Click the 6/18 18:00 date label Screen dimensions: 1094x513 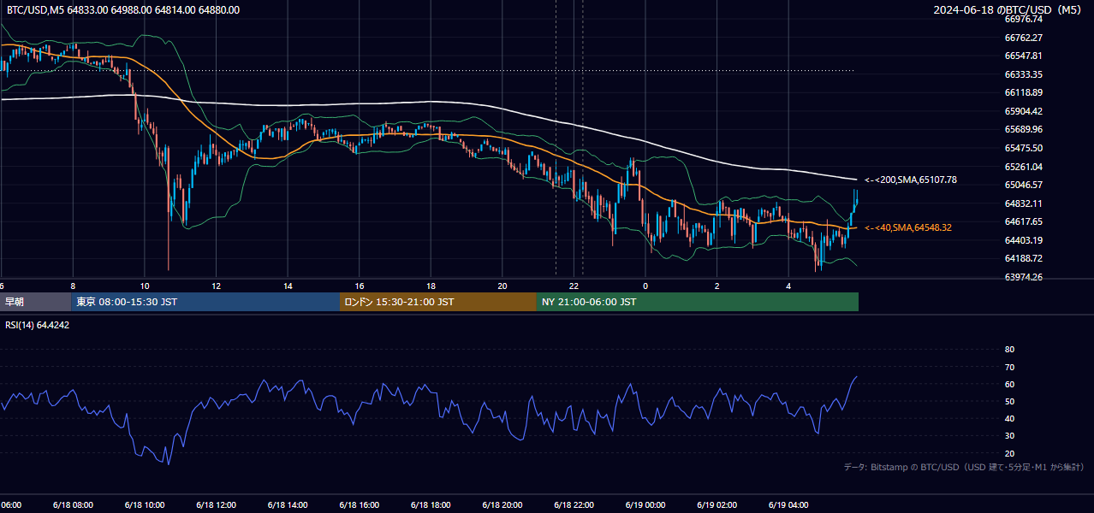(x=431, y=505)
